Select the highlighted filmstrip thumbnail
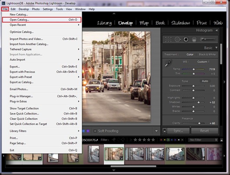230x175 pixels. coord(114,154)
